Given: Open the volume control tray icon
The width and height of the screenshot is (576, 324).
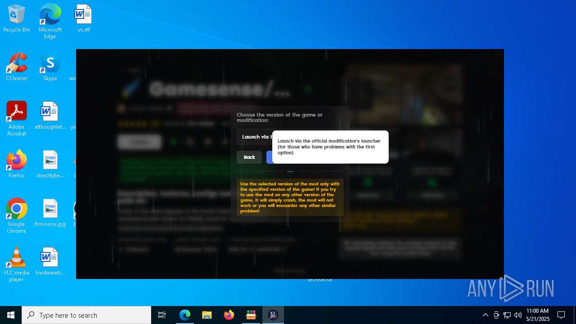Looking at the screenshot, I should (x=518, y=315).
